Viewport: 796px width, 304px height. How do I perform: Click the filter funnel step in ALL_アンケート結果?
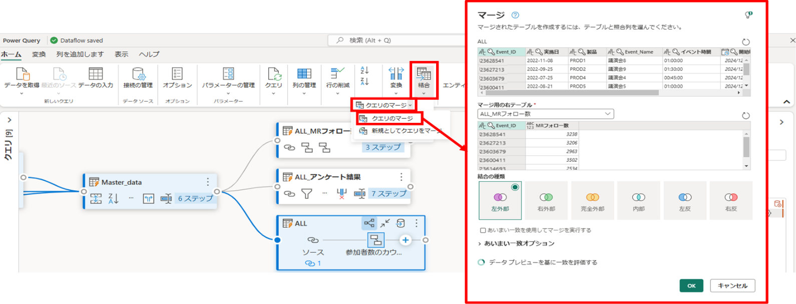307,193
